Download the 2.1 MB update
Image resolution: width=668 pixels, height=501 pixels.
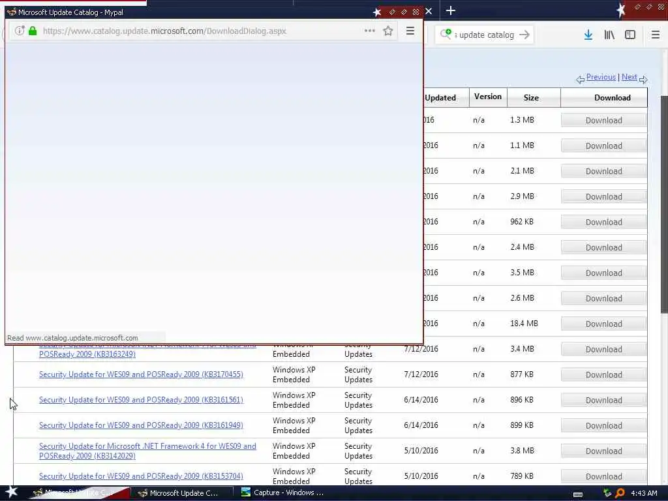pyautogui.click(x=603, y=172)
